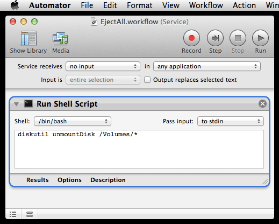Screen dimensions: 279x224
Task: Show the workflow variables list icon
Action: pos(30,214)
